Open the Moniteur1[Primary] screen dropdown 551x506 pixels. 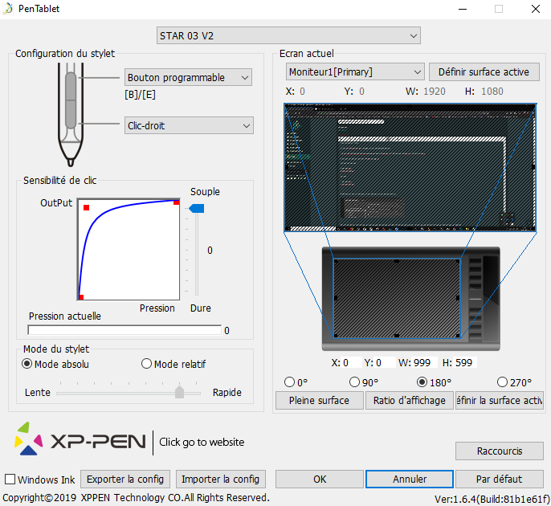[355, 71]
